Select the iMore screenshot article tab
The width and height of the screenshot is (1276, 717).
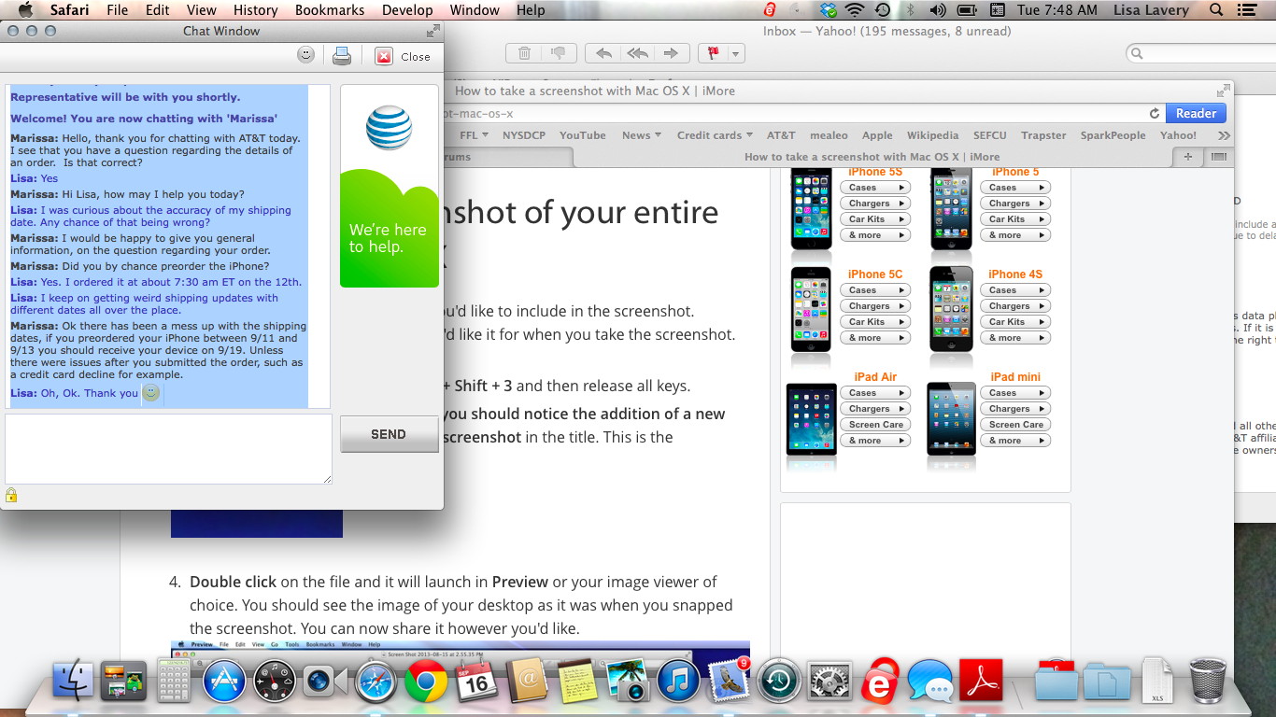872,157
